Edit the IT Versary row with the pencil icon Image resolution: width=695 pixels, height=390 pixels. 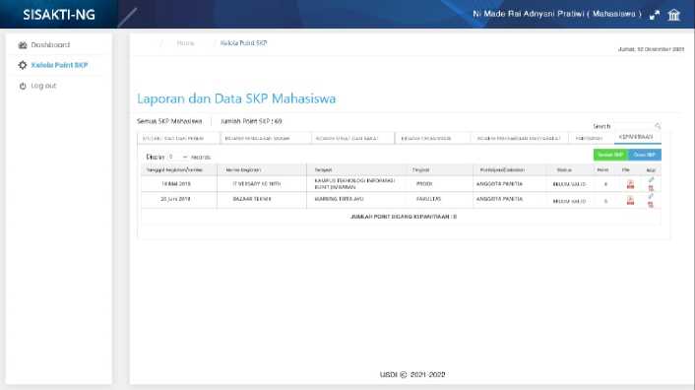651,179
